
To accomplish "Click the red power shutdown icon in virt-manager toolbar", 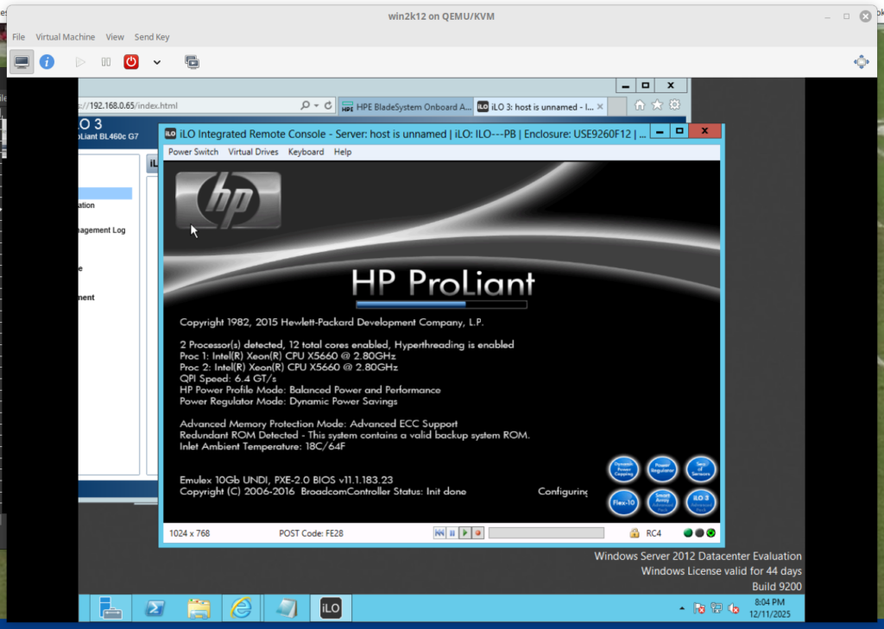I will tap(131, 62).
